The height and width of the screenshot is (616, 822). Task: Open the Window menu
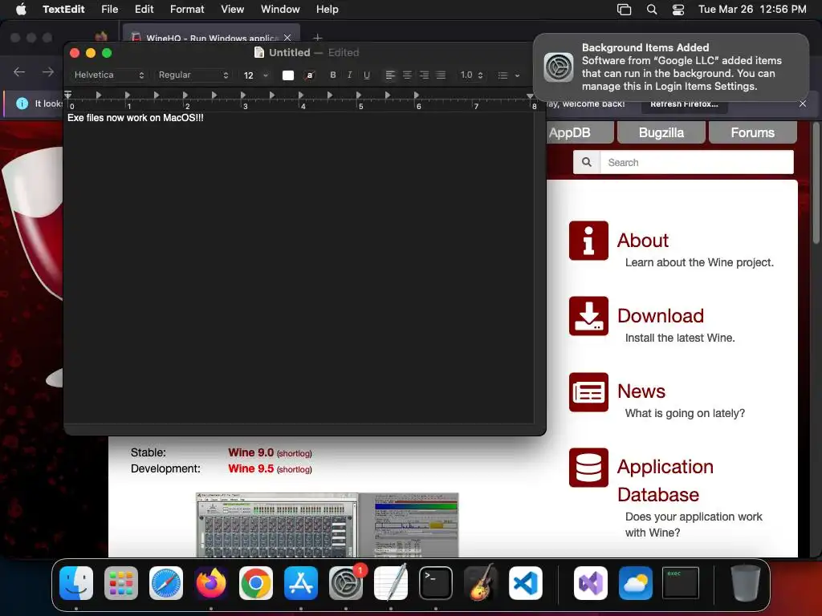(280, 9)
